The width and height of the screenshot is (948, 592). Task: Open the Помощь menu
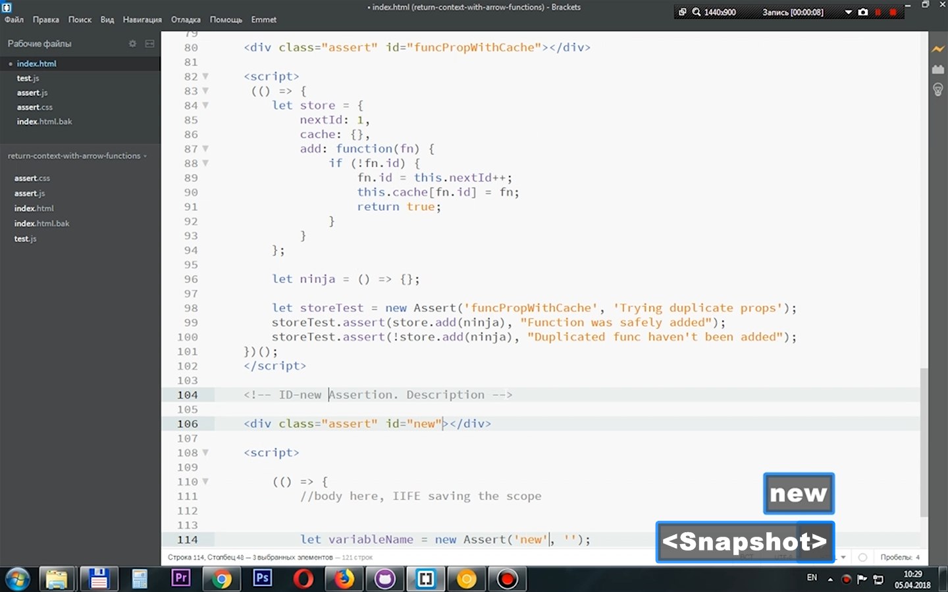tap(226, 20)
